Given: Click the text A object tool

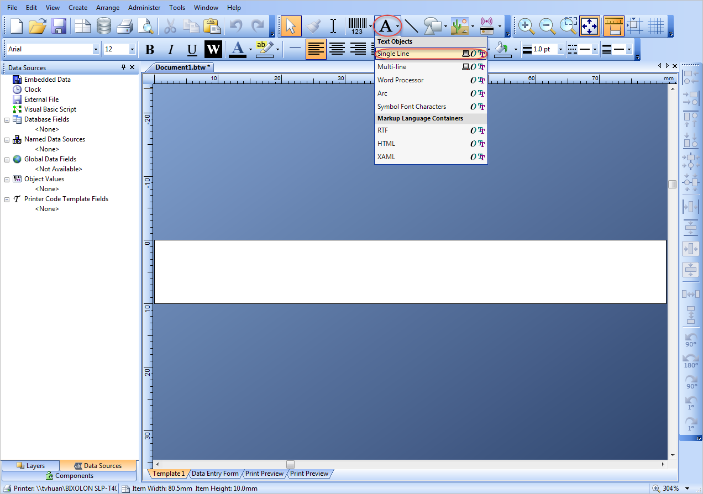Looking at the screenshot, I should coord(385,26).
